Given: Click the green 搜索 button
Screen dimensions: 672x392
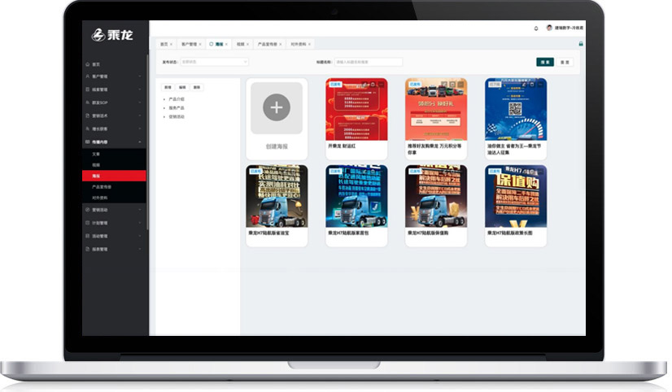Looking at the screenshot, I should (x=544, y=62).
